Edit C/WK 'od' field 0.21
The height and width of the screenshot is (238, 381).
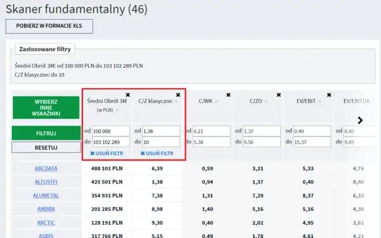(x=211, y=131)
